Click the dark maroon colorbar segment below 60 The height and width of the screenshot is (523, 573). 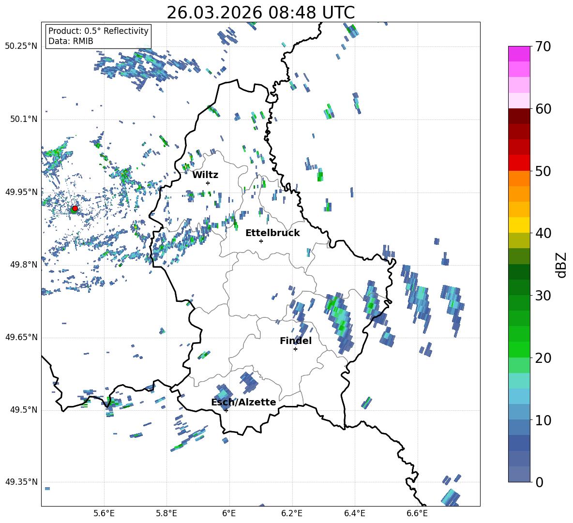pyautogui.click(x=519, y=116)
